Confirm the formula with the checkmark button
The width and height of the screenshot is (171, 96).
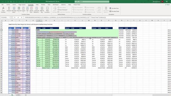point(18,17)
